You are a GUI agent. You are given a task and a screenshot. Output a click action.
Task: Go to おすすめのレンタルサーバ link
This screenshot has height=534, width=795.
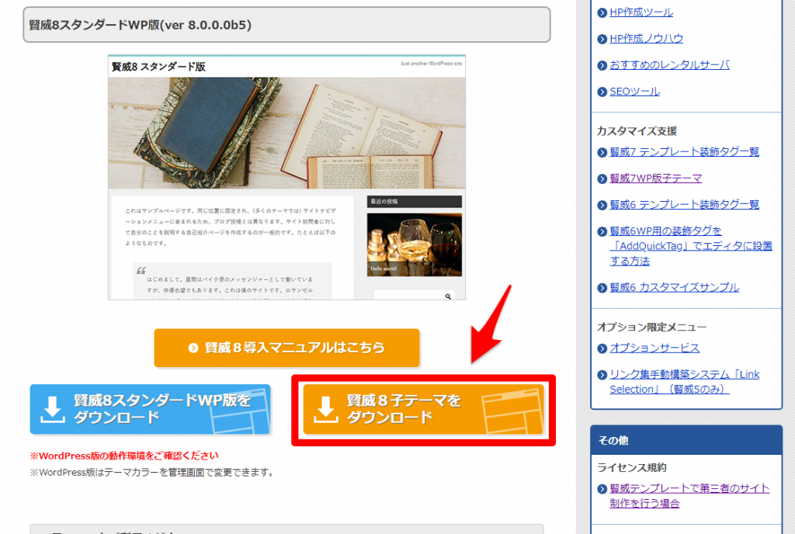[x=669, y=65]
